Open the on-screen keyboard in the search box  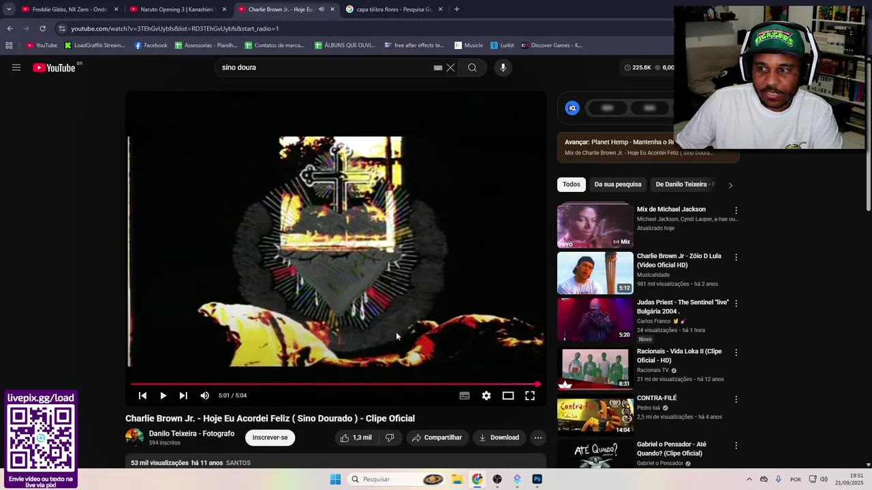(438, 67)
